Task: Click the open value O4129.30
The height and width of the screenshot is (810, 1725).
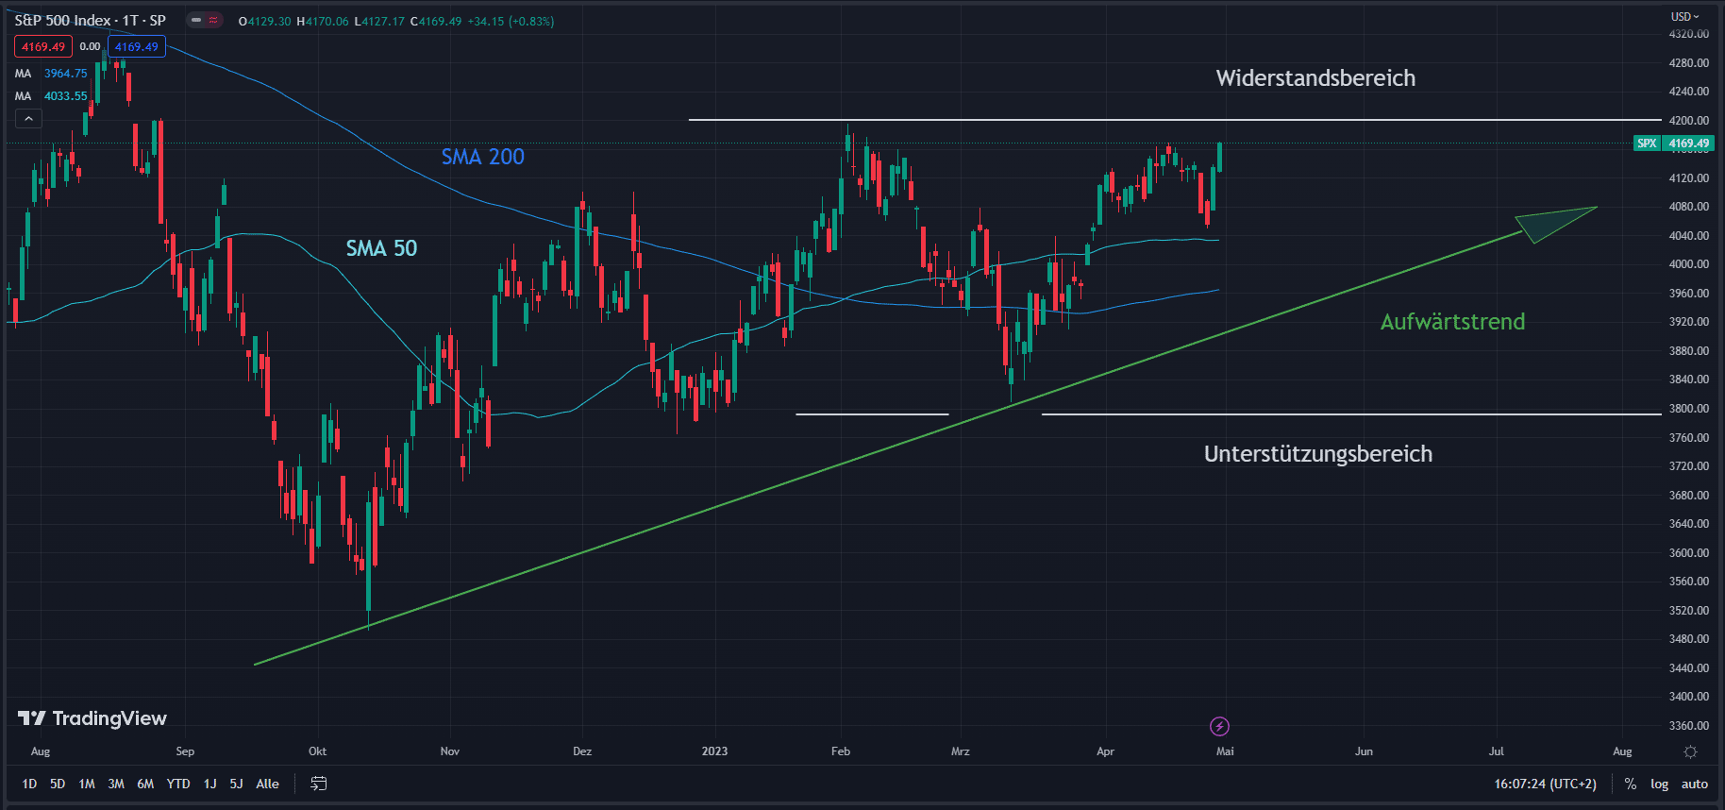Action: [264, 21]
